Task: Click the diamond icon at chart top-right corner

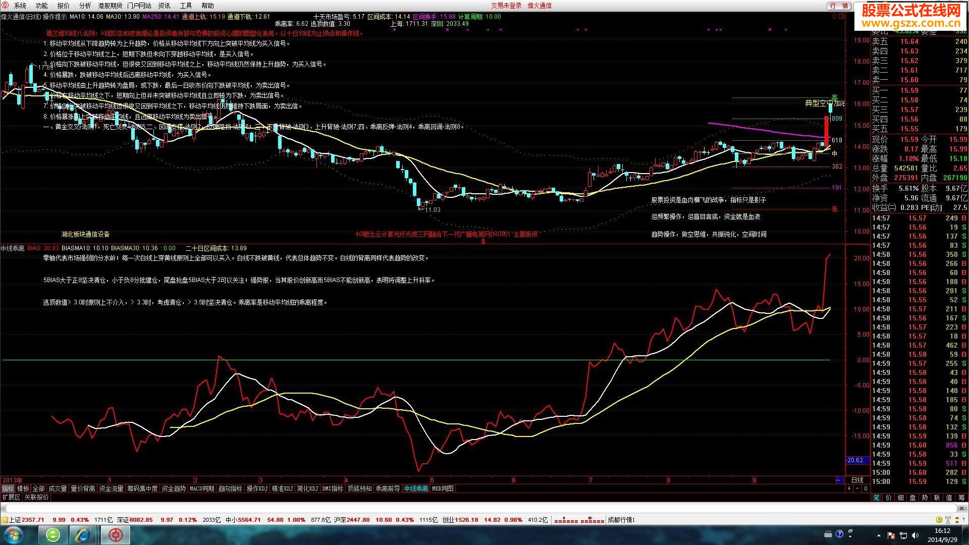Action: tap(835, 17)
